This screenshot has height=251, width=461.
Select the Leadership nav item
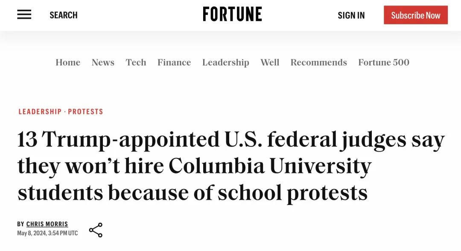click(226, 63)
